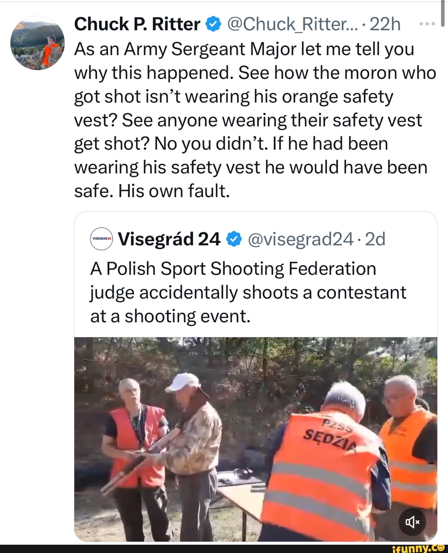Screen dimensions: 448x553
Task: Open the Chuck P. Ritter display name
Action: pos(137,24)
